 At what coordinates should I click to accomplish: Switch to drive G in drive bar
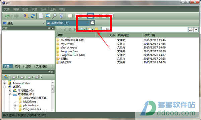39,77
